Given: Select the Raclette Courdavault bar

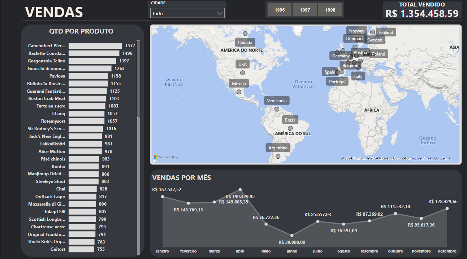Looking at the screenshot, I should point(94,53).
